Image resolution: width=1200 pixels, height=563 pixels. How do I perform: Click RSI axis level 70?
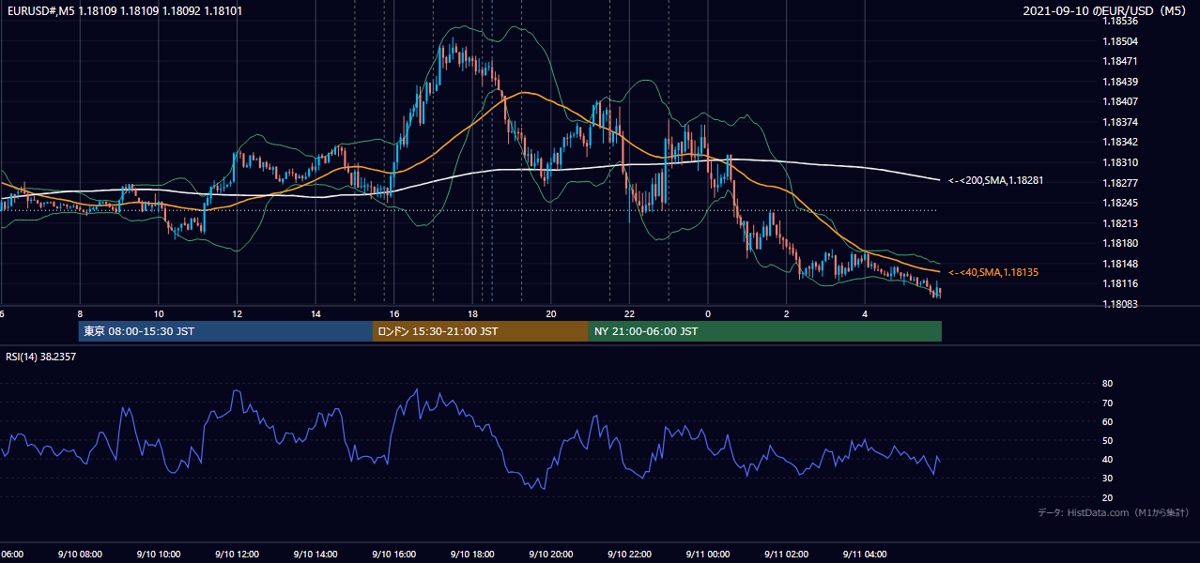tap(1108, 403)
